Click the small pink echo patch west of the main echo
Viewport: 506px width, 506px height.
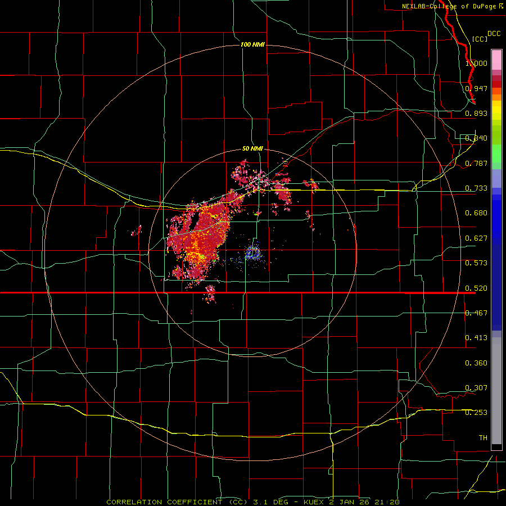(137, 231)
